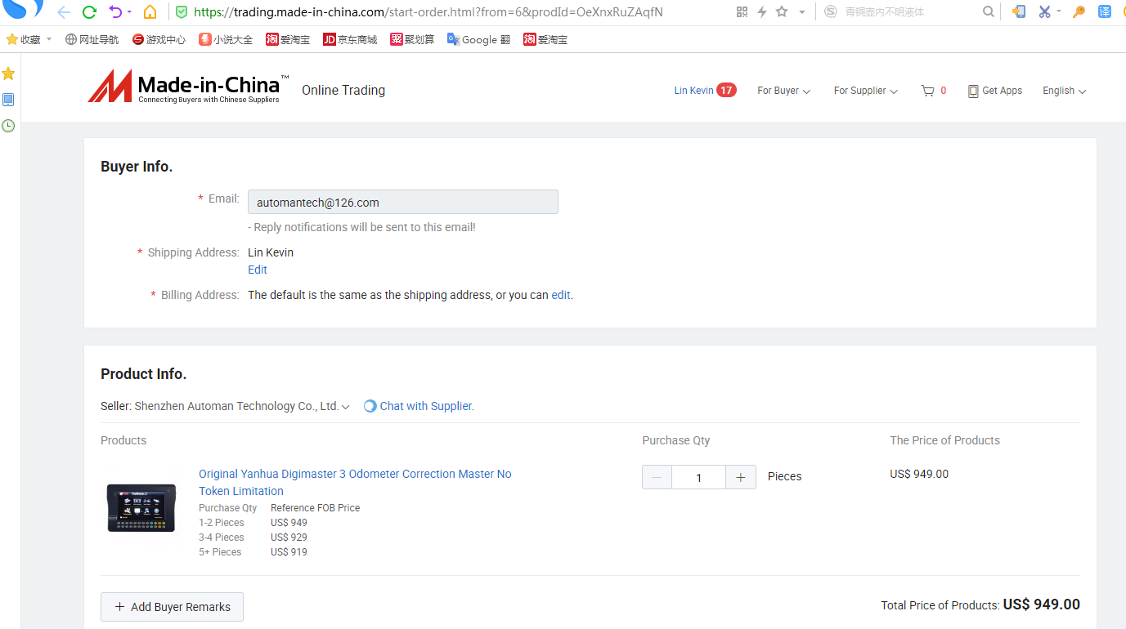
Task: Bookmark this page with the star
Action: (782, 12)
